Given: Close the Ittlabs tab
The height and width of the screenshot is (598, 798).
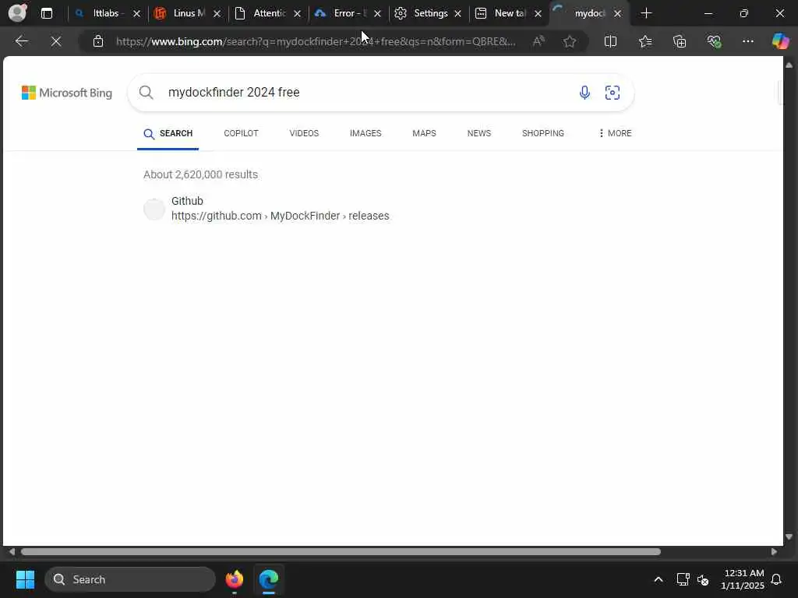Looking at the screenshot, I should click(136, 14).
